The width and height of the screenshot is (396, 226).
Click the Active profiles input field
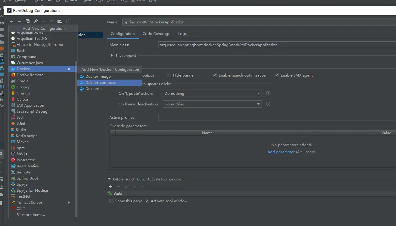click(277, 117)
